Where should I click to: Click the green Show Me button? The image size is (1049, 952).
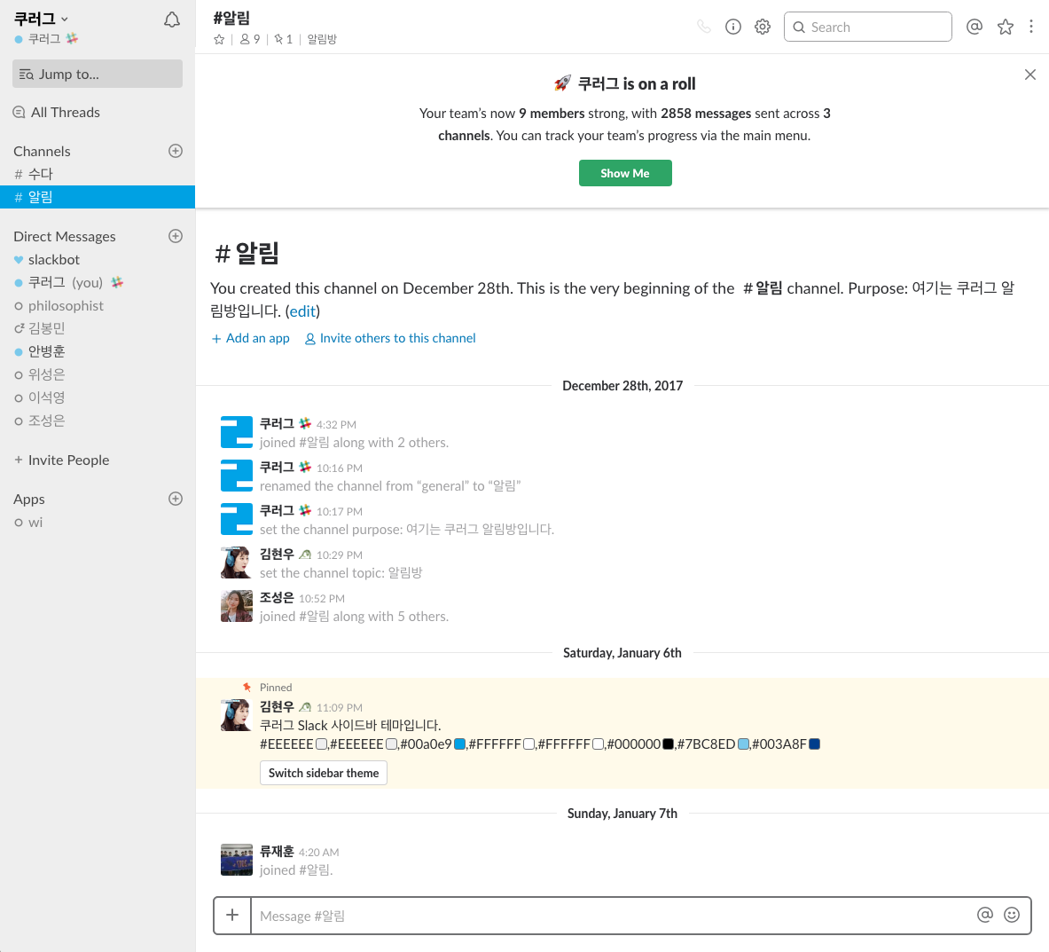pos(625,173)
